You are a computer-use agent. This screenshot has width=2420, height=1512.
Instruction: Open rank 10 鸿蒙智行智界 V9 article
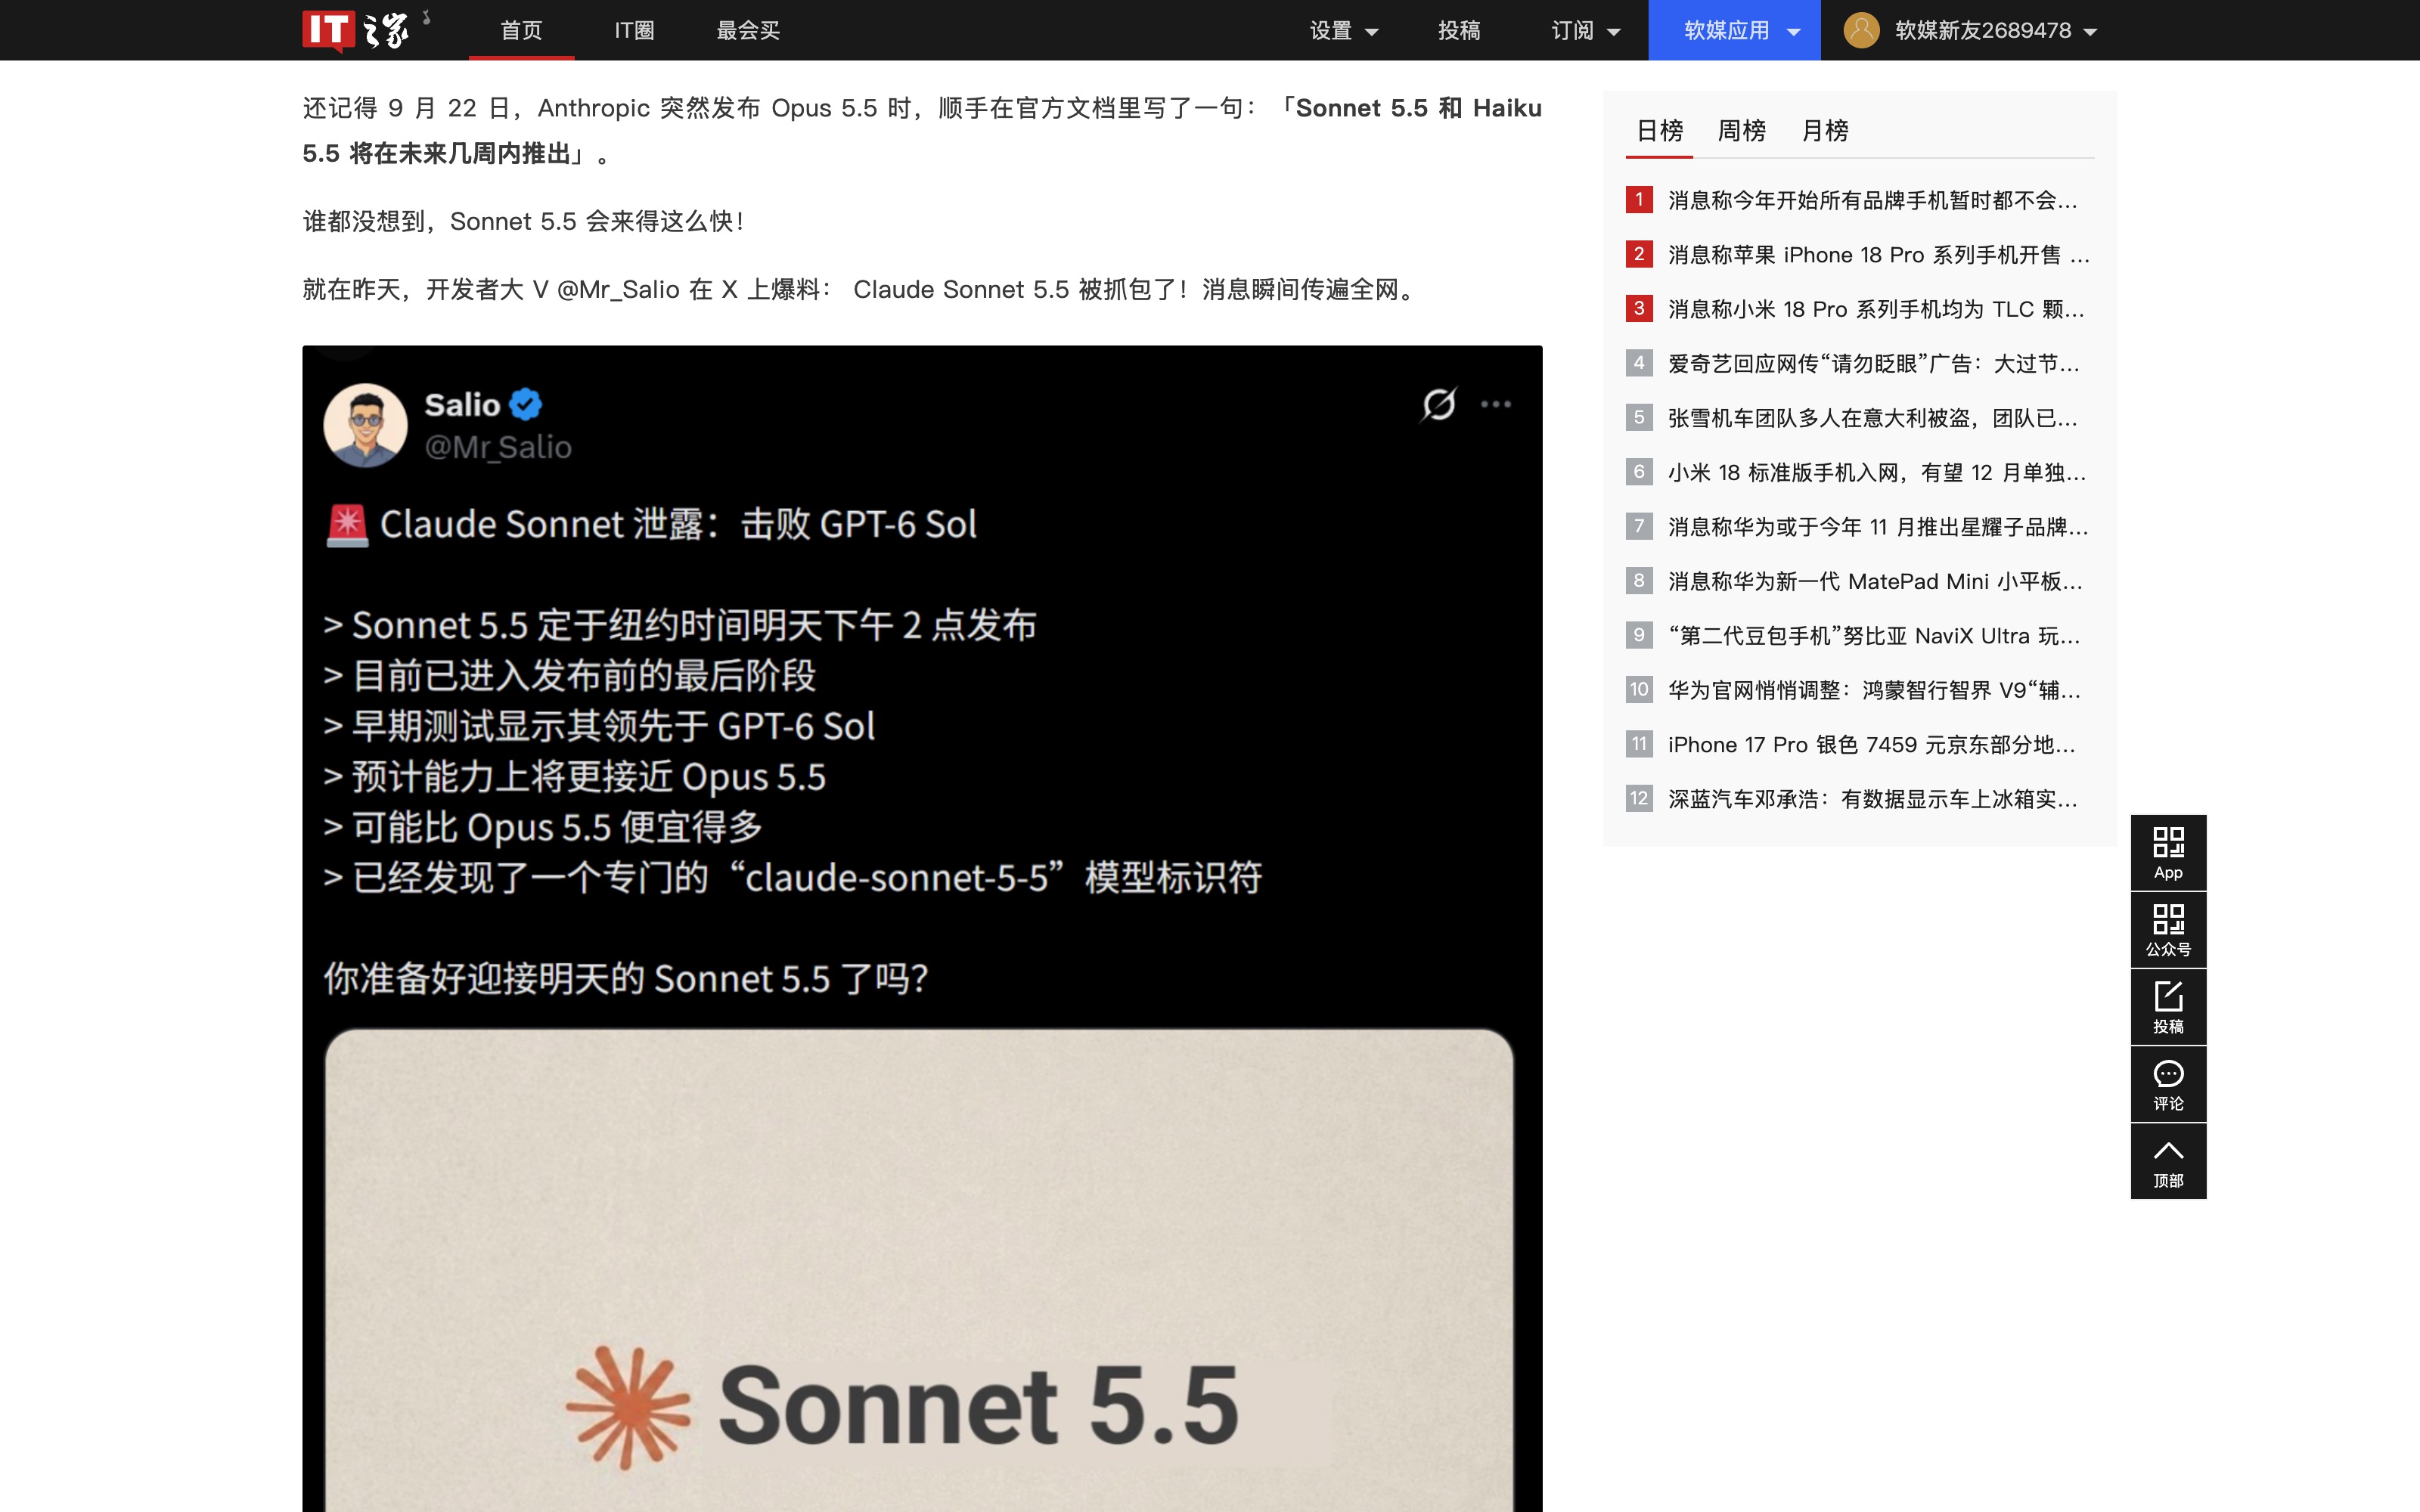[x=1874, y=690]
